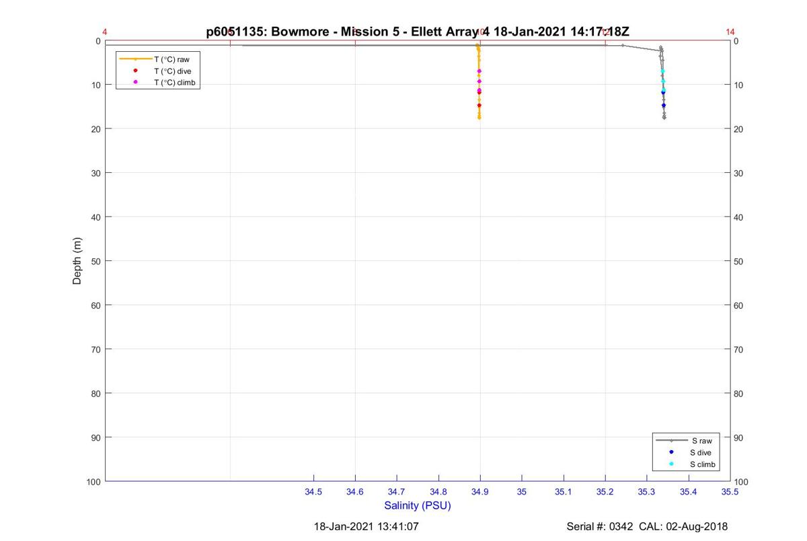
Task: Click the salinity tick label 35.5
Action: tap(730, 492)
